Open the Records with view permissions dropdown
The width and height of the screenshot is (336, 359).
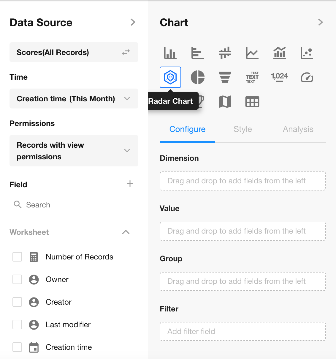[74, 151]
